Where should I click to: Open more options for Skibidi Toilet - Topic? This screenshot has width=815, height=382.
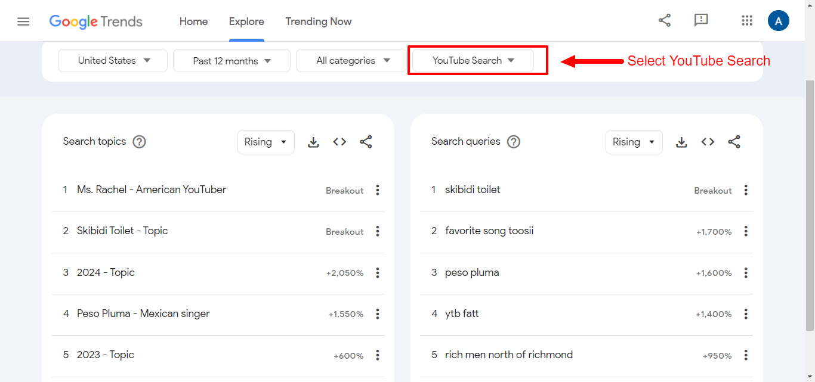point(377,231)
